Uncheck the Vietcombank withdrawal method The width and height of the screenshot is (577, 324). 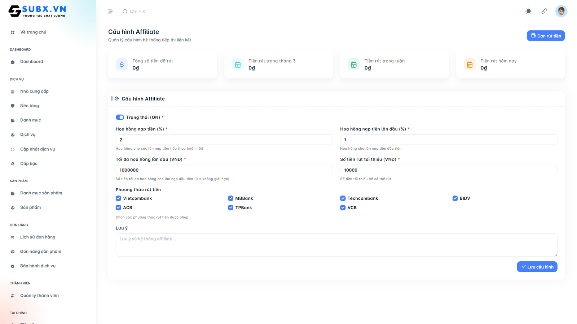click(118, 198)
